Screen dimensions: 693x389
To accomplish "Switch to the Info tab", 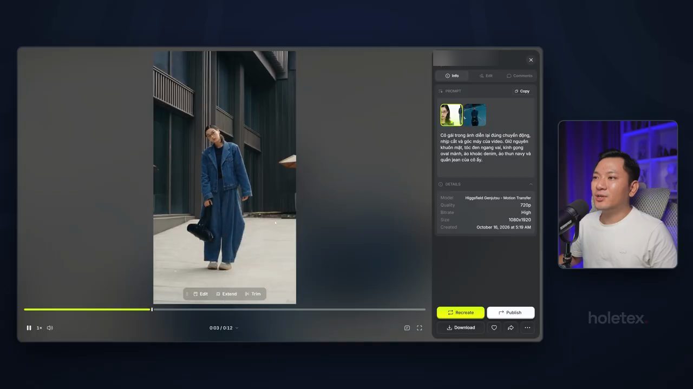I will [x=452, y=76].
